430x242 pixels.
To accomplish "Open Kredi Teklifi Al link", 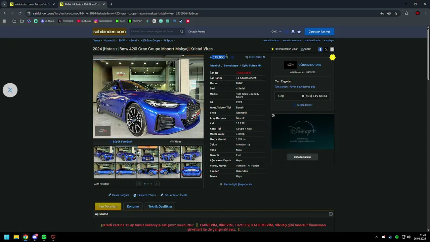I will pos(255,57).
